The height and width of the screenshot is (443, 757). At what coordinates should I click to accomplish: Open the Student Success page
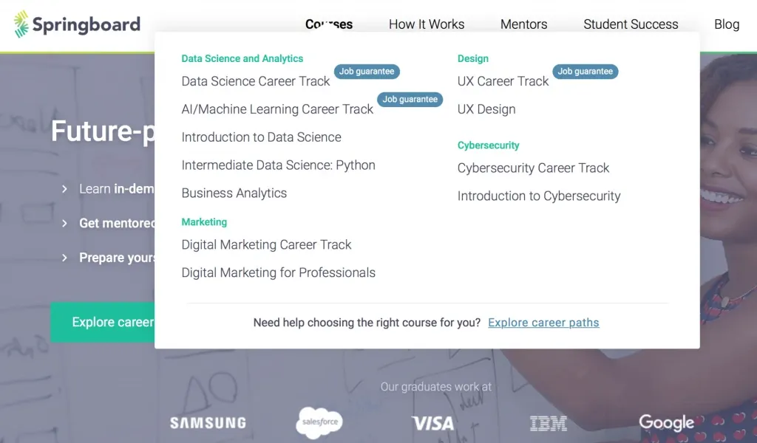click(631, 24)
